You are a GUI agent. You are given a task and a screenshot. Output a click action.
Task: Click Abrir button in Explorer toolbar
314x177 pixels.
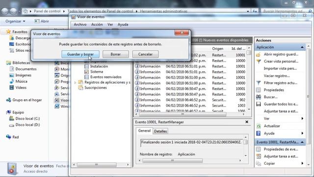[x=42, y=21]
